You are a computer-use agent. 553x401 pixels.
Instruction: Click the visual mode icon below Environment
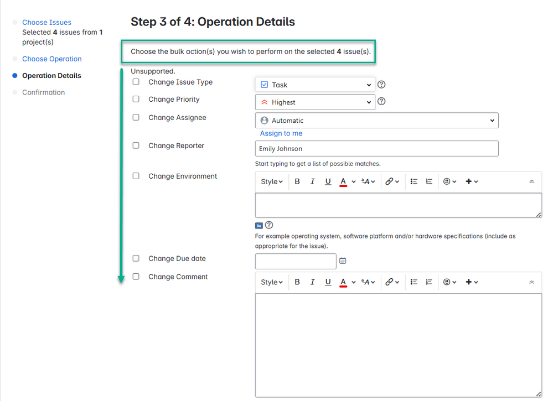click(x=259, y=226)
